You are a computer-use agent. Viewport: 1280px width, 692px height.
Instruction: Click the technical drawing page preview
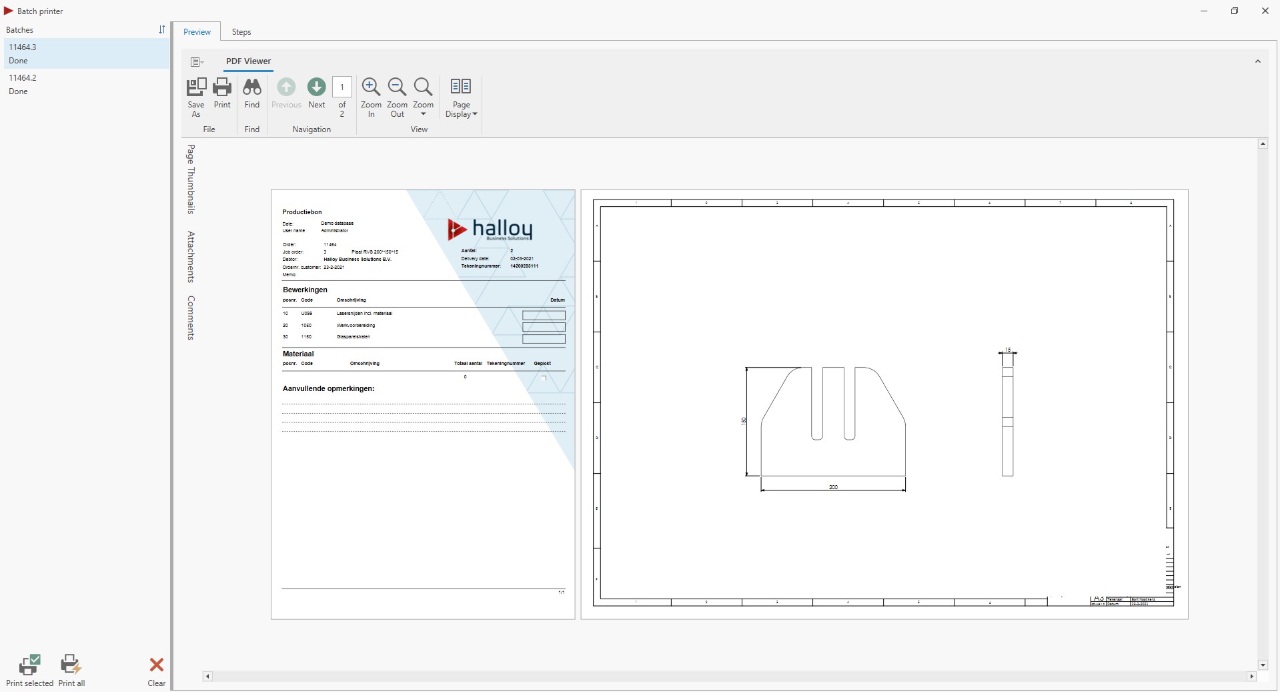point(884,404)
